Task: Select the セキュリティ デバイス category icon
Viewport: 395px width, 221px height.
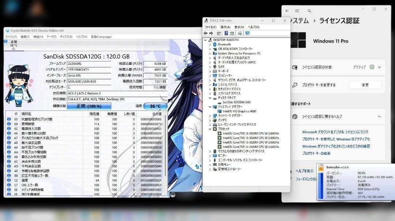Action: tap(215, 89)
